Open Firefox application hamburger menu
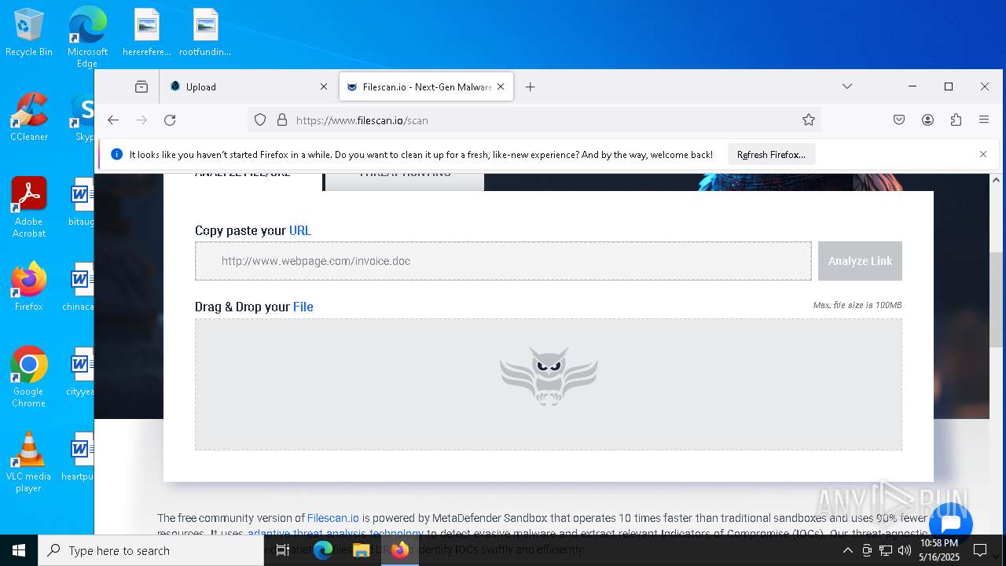The width and height of the screenshot is (1006, 566). click(984, 120)
